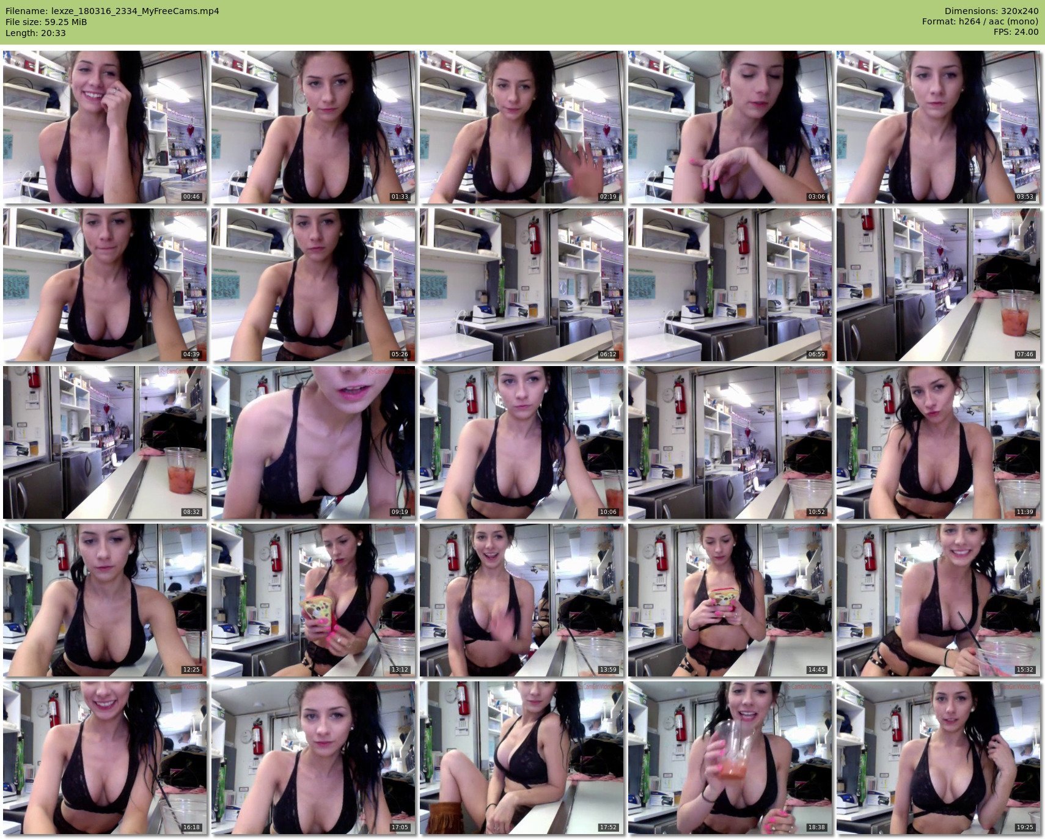Click the 06:59 video frame
The image size is (1045, 839).
click(730, 285)
